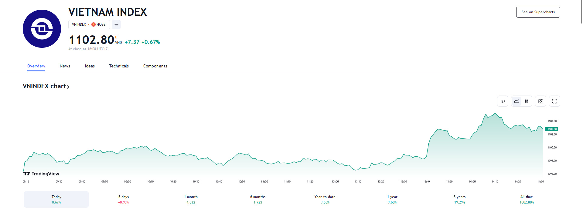Select the 5 days range
The width and height of the screenshot is (583, 215).
124,199
